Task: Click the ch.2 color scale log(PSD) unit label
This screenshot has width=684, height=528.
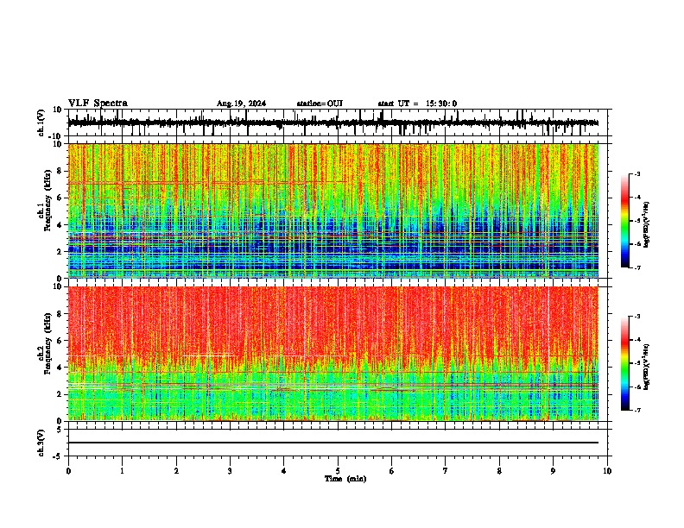Action: 646,367
